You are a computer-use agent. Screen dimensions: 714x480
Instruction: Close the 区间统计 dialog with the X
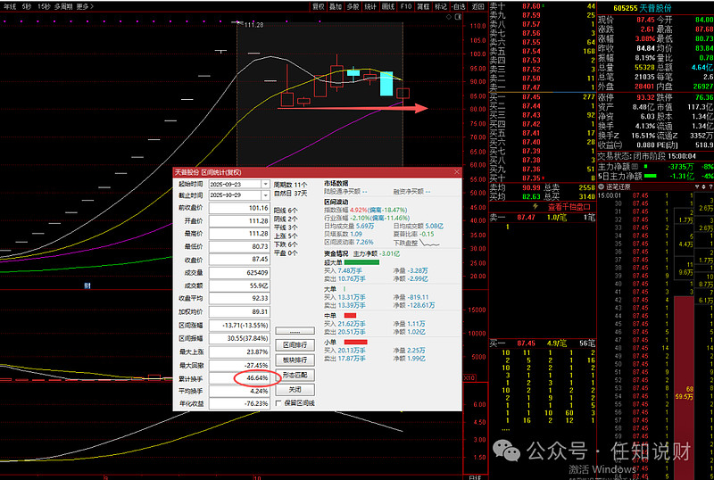pos(456,171)
